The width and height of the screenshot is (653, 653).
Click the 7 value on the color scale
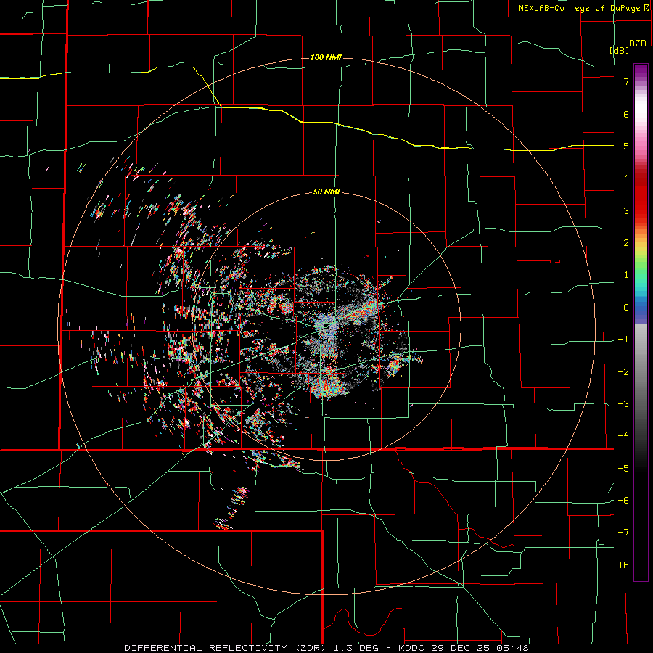point(626,81)
